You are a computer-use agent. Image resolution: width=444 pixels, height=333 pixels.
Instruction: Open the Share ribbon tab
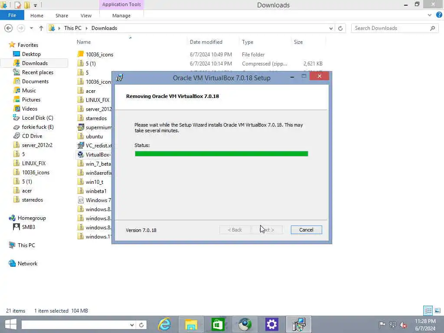pyautogui.click(x=62, y=16)
